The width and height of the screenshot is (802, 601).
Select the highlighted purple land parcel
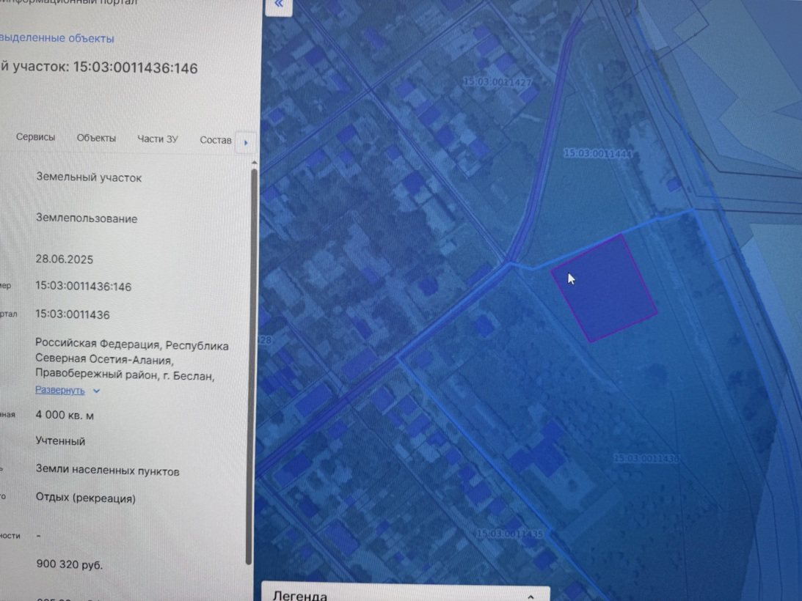click(604, 288)
